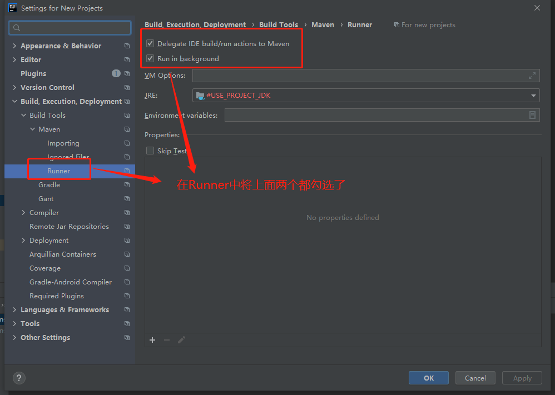Click the project-level icon beside Editor
The height and width of the screenshot is (395, 555).
pos(127,60)
